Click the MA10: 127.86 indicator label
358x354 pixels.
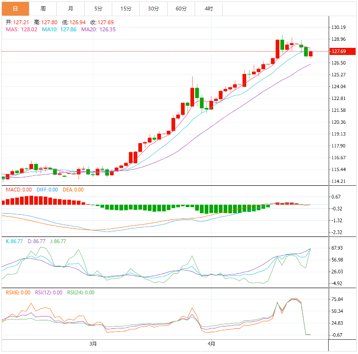tap(59, 29)
